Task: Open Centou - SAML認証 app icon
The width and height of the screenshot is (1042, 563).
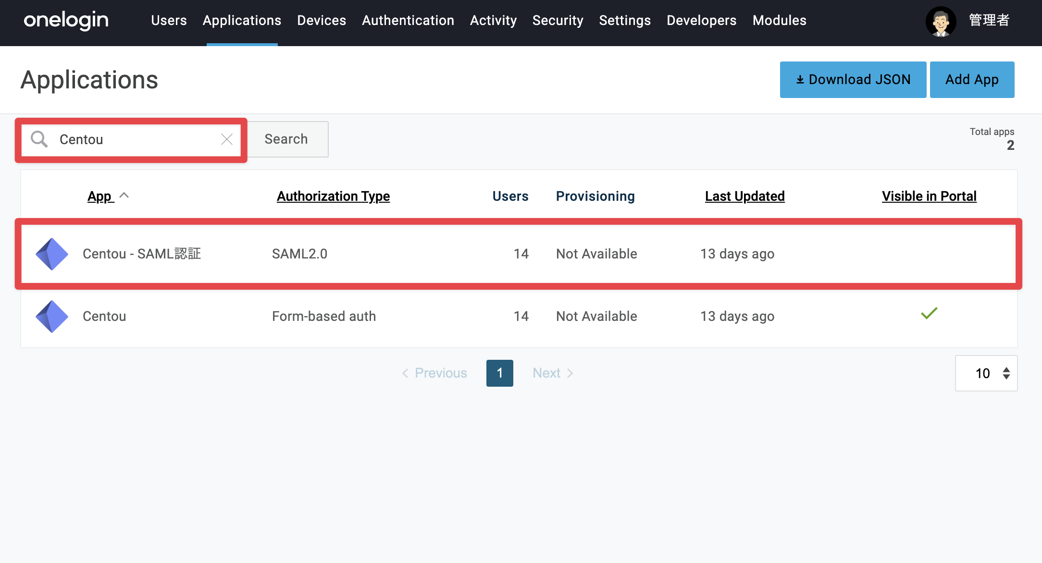Action: click(52, 254)
